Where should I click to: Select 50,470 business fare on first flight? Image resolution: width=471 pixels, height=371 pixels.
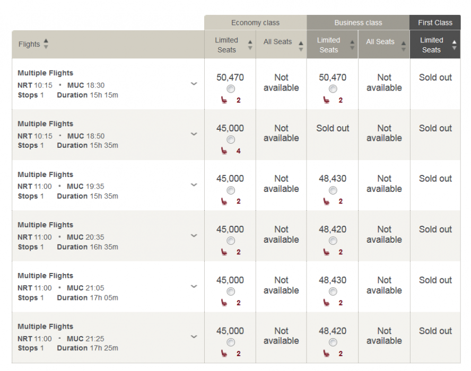pos(333,89)
